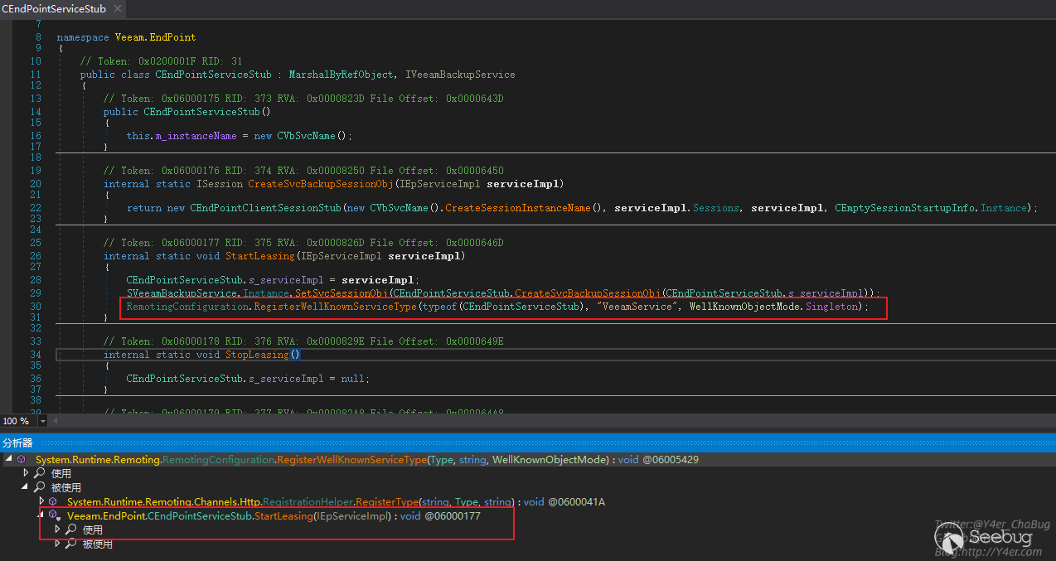Click magnifier icon of 使用 under StartLeasing
The height and width of the screenshot is (561, 1056).
(71, 530)
